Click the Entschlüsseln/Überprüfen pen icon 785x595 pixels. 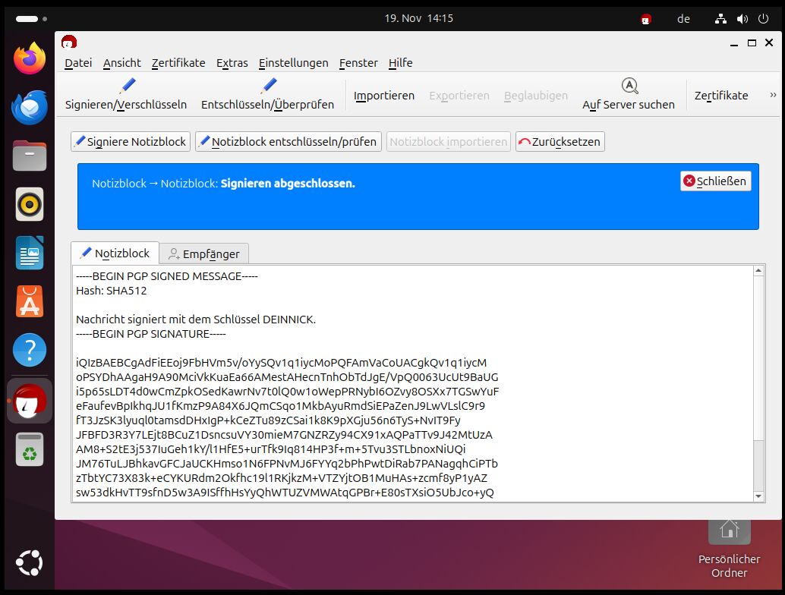267,86
